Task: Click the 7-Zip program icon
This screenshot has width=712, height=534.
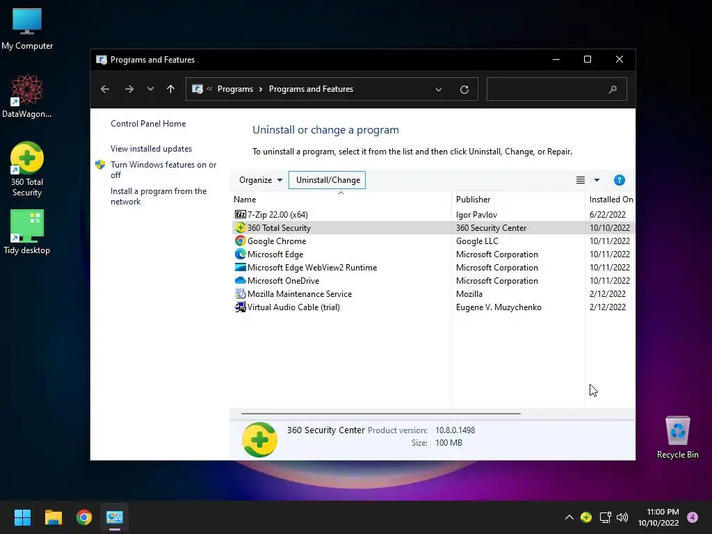Action: click(x=240, y=214)
